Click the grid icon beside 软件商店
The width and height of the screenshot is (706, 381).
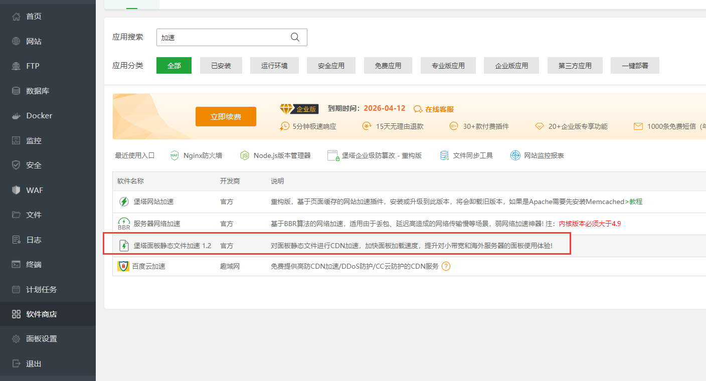coord(16,314)
